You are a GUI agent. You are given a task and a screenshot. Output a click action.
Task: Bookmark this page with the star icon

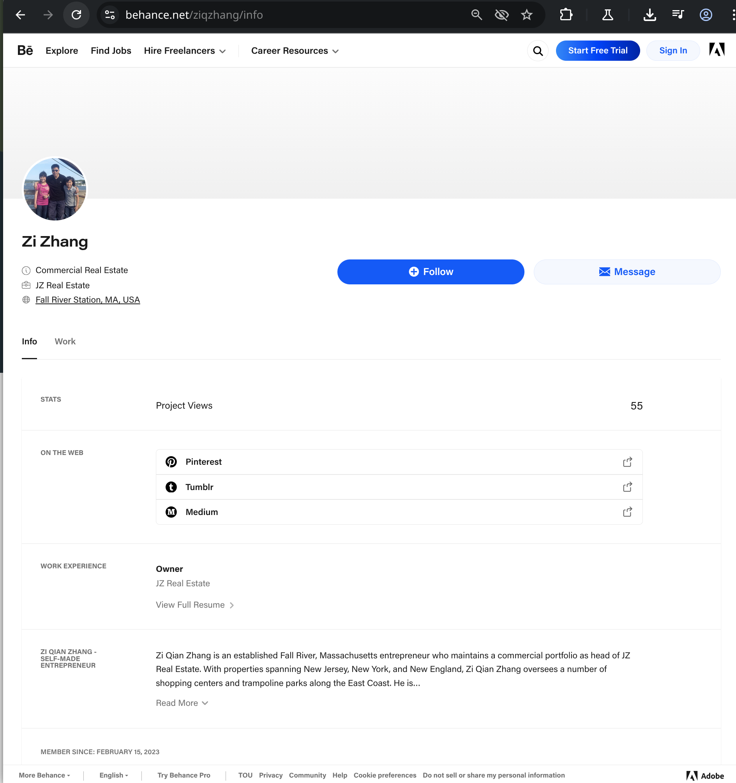pyautogui.click(x=527, y=15)
